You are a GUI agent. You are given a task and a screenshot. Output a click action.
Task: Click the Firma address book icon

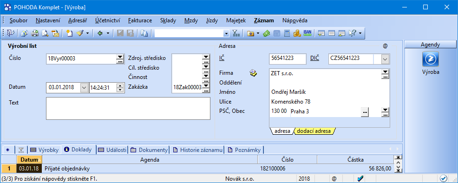253,73
